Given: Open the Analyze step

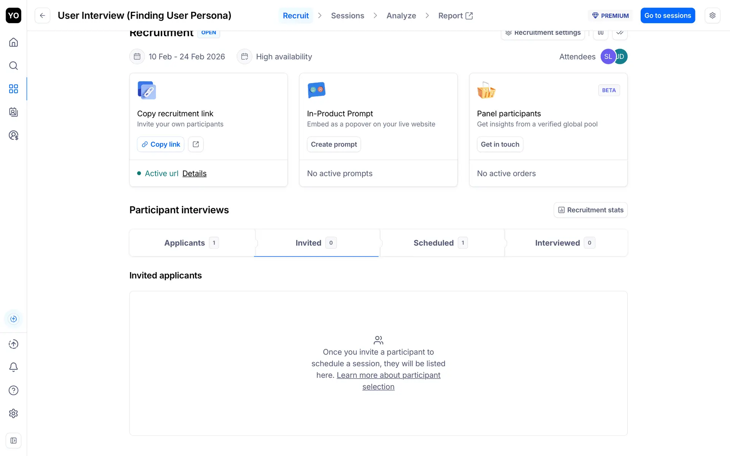Looking at the screenshot, I should 401,16.
